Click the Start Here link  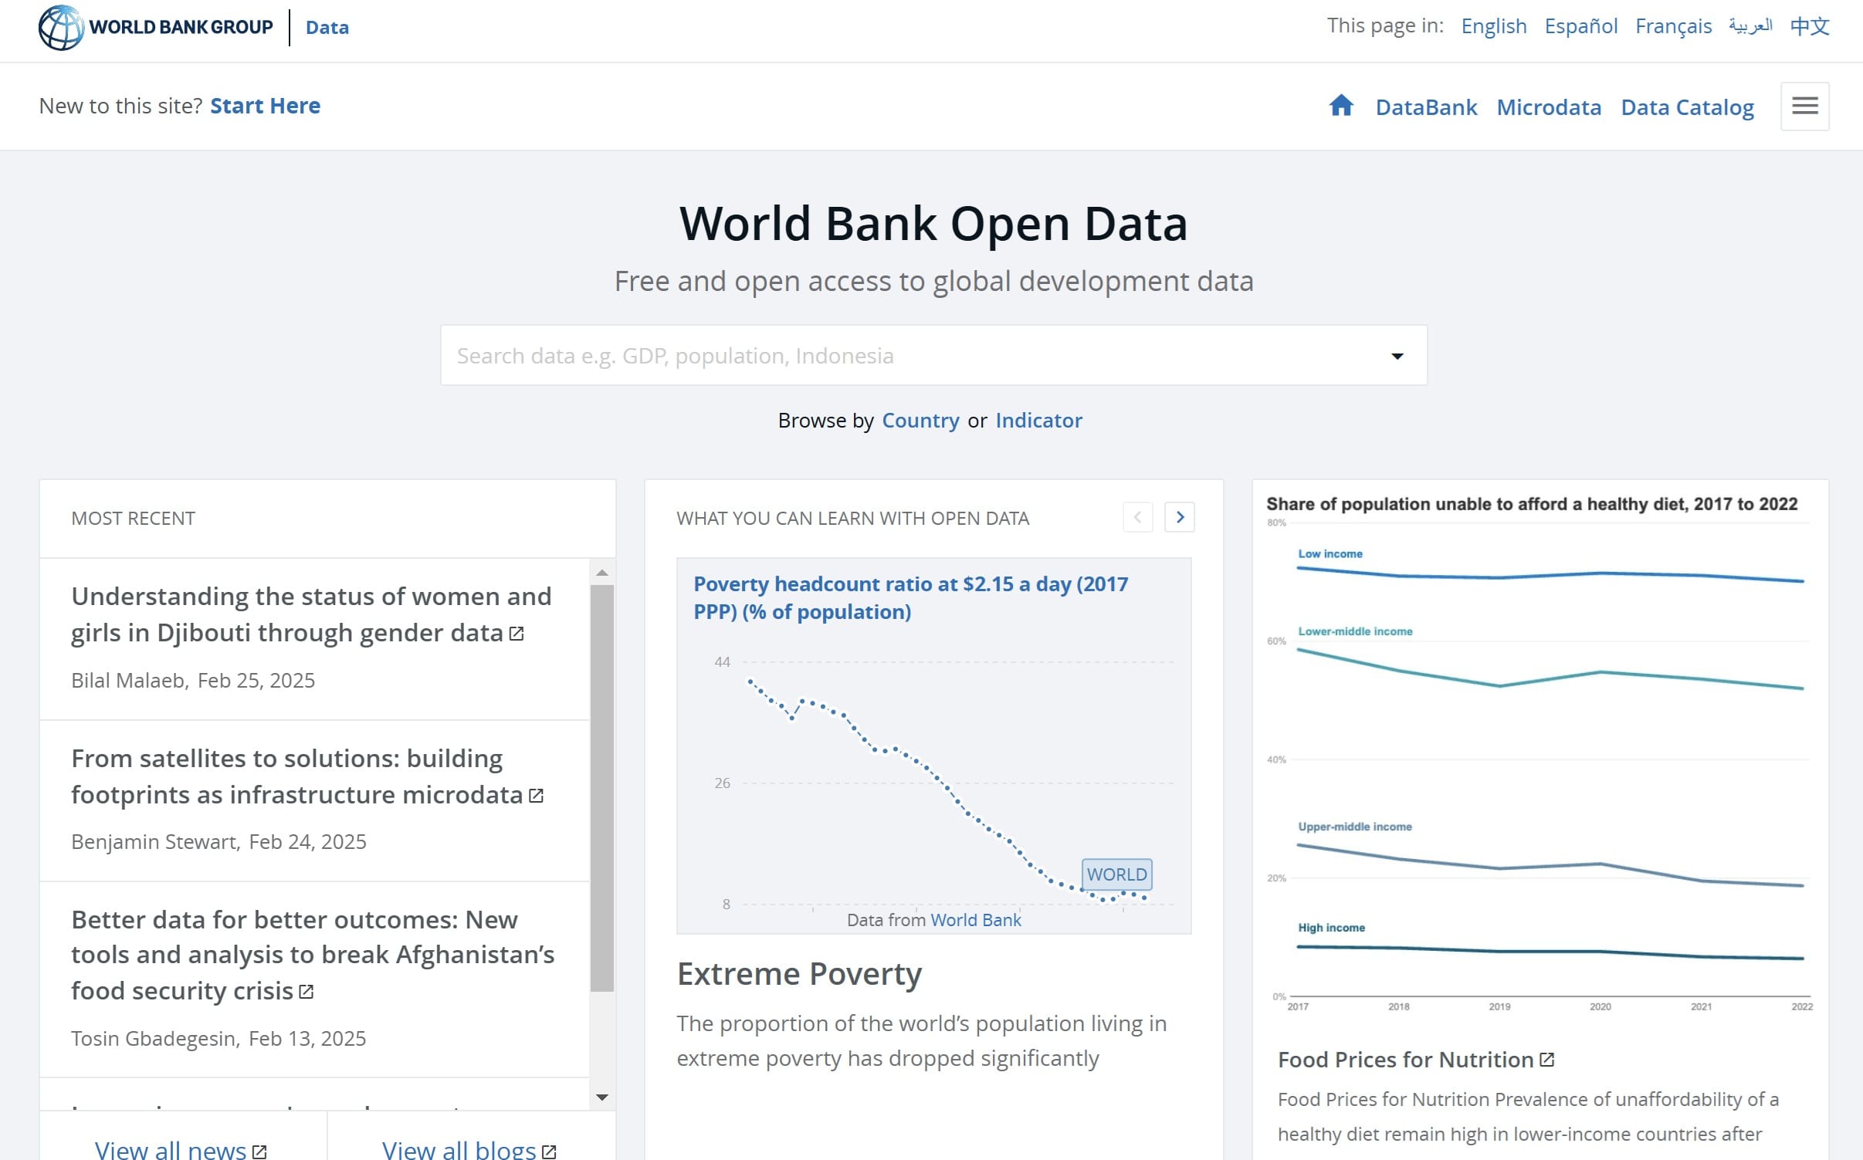[x=265, y=106]
